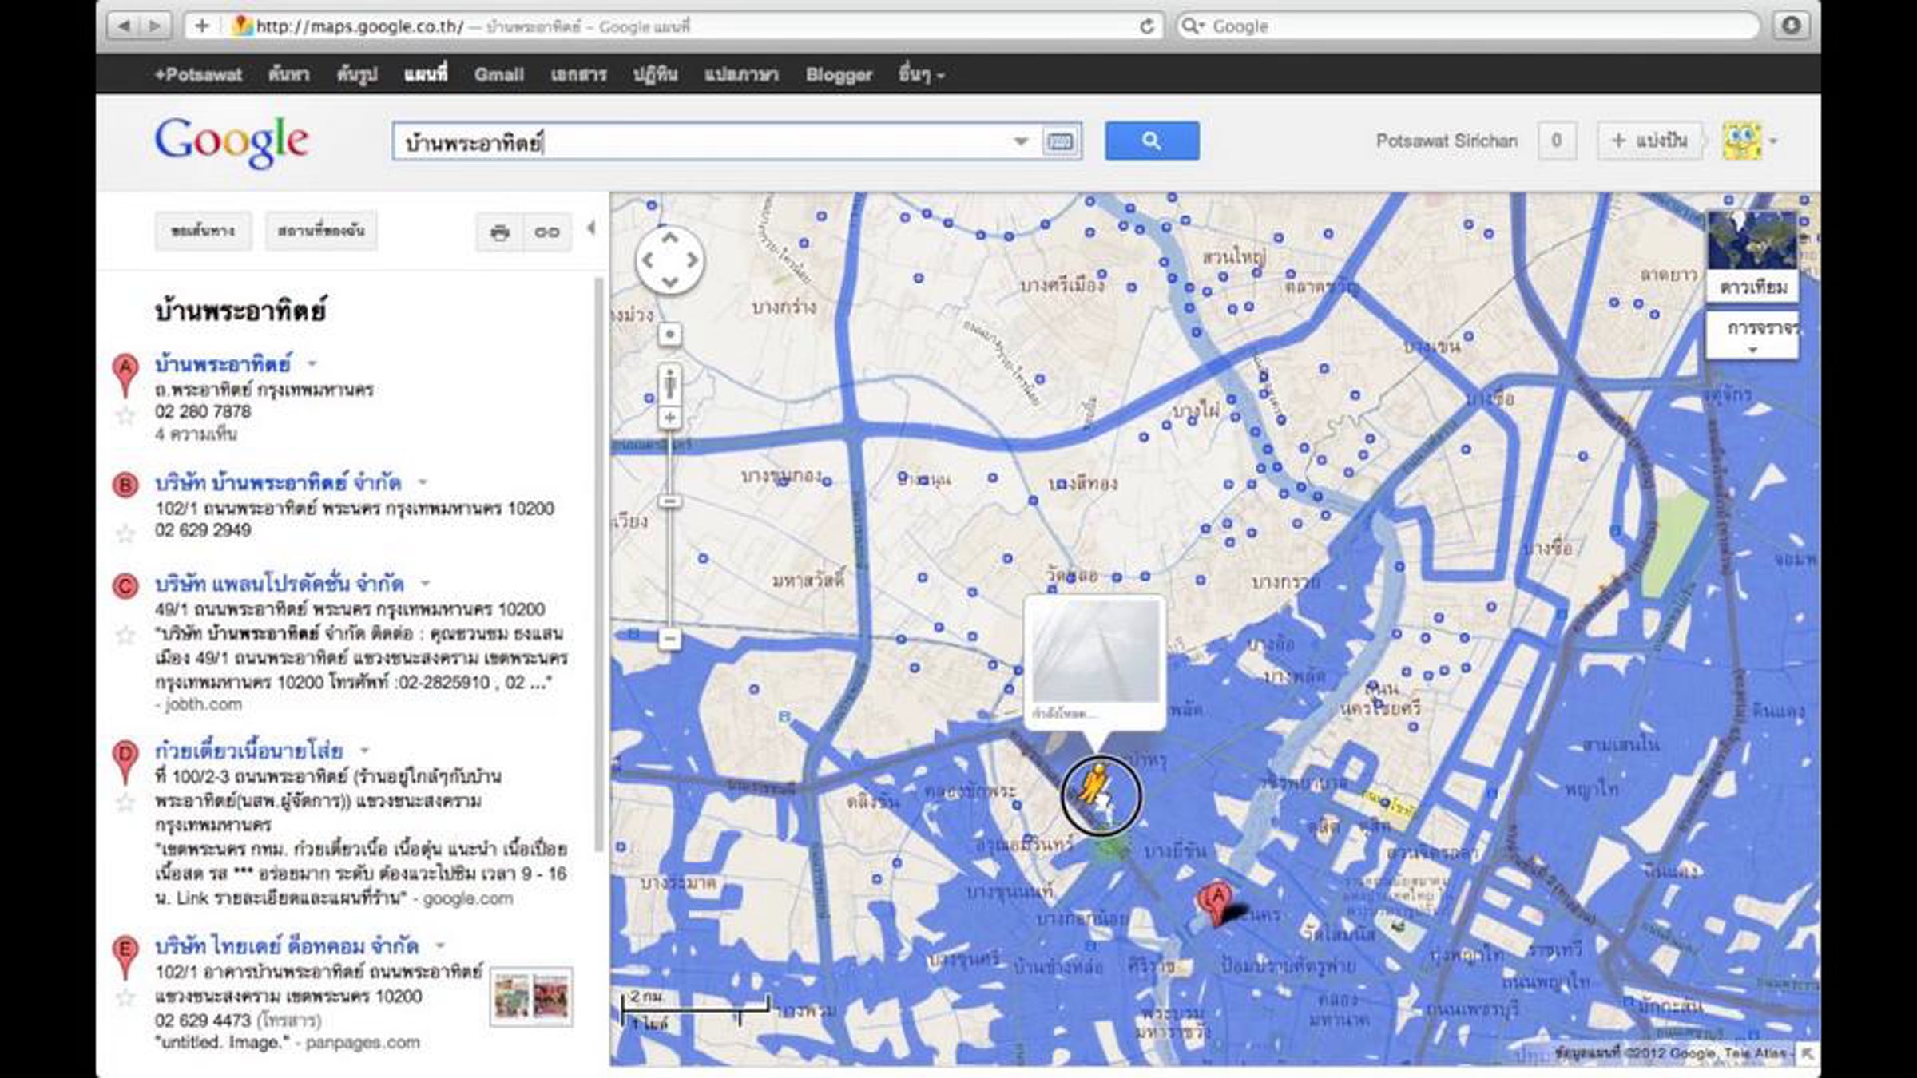Collapse the left results panel with the arrow
This screenshot has height=1078, width=1917.
point(591,229)
